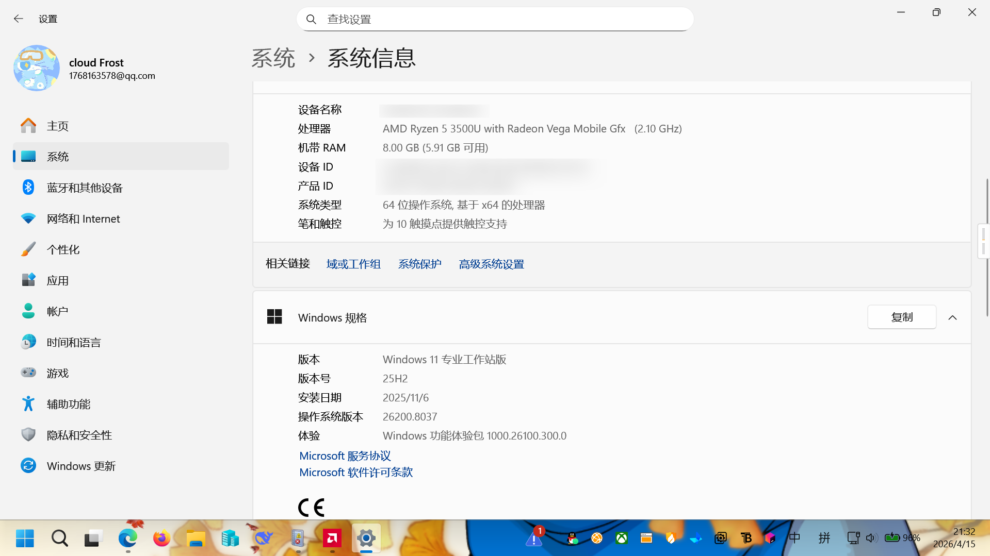The image size is (990, 556).
Task: Open Task View on taskbar
Action: (x=93, y=538)
